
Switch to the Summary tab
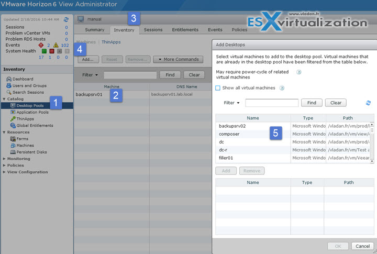(x=94, y=30)
